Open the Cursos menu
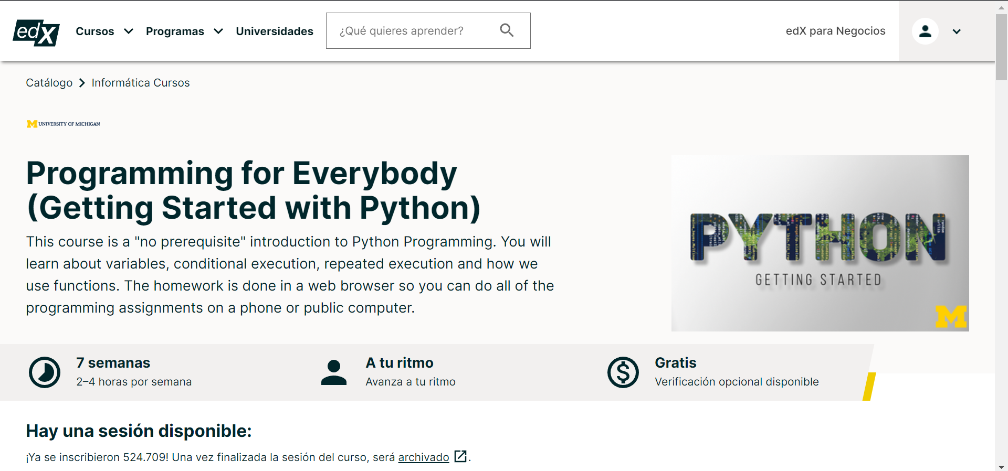Image resolution: width=1008 pixels, height=471 pixels. [x=95, y=31]
